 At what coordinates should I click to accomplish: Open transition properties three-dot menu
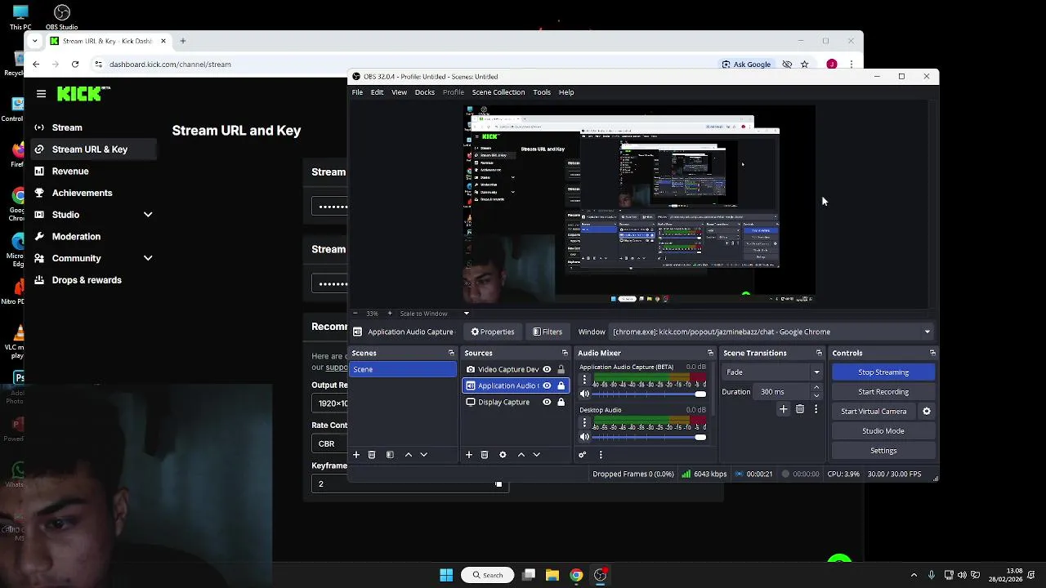point(816,409)
